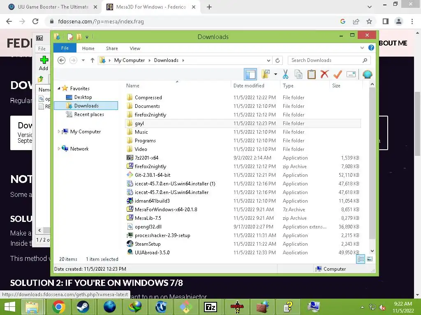Image resolution: width=421 pixels, height=315 pixels.
Task: Bookmark this page star icon
Action: click(x=369, y=21)
